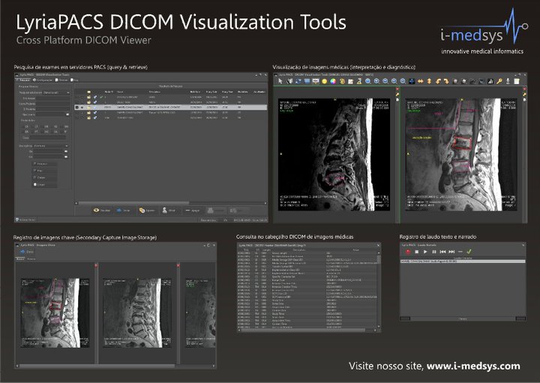Image resolution: width=540 pixels, height=383 pixels.
Task: Click the green checkmark in report window
Action: click(x=469, y=252)
